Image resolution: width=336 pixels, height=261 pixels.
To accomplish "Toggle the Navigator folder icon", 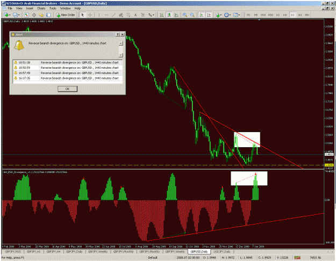I will point(41,15).
